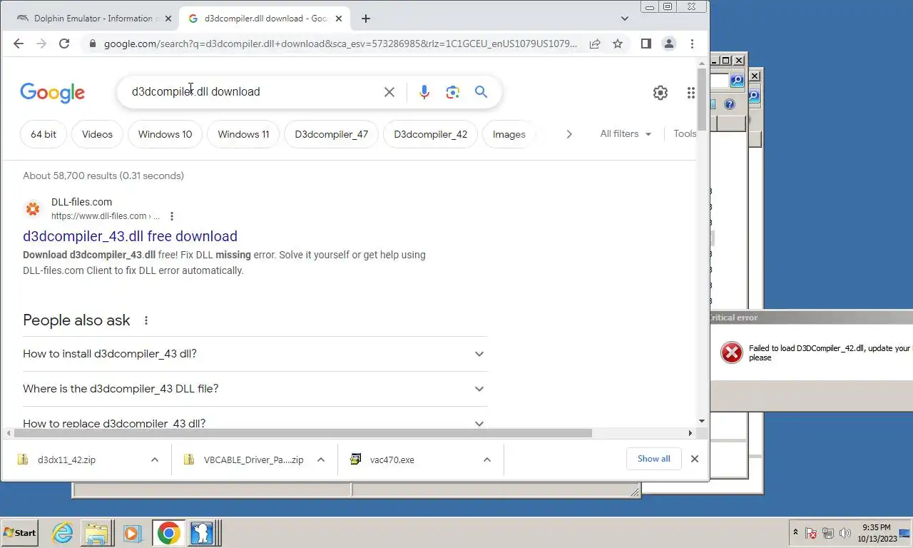Go to Google home via the logo
The width and height of the screenshot is (913, 548).
click(52, 93)
